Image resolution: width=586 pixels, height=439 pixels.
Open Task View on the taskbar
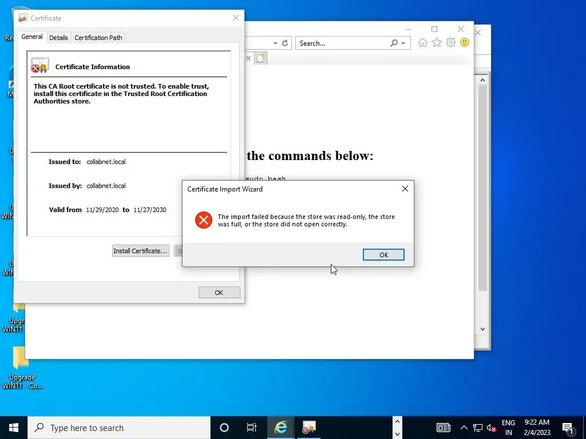252,428
